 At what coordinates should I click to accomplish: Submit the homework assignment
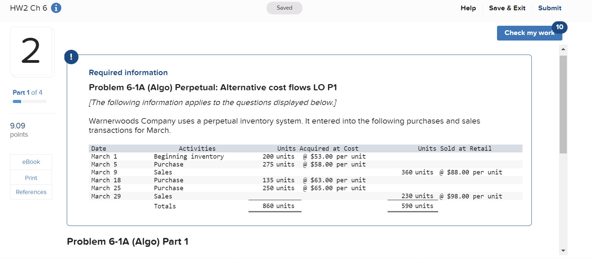(x=550, y=8)
